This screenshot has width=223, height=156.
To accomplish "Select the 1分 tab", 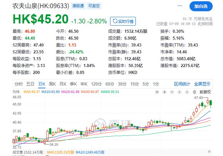I will click(x=156, y=84).
